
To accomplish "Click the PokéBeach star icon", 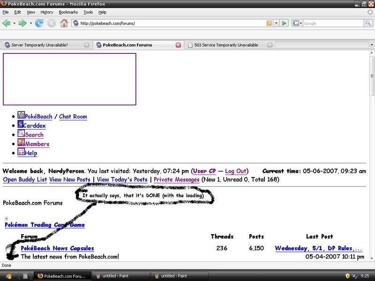I will pyautogui.click(x=21, y=115).
